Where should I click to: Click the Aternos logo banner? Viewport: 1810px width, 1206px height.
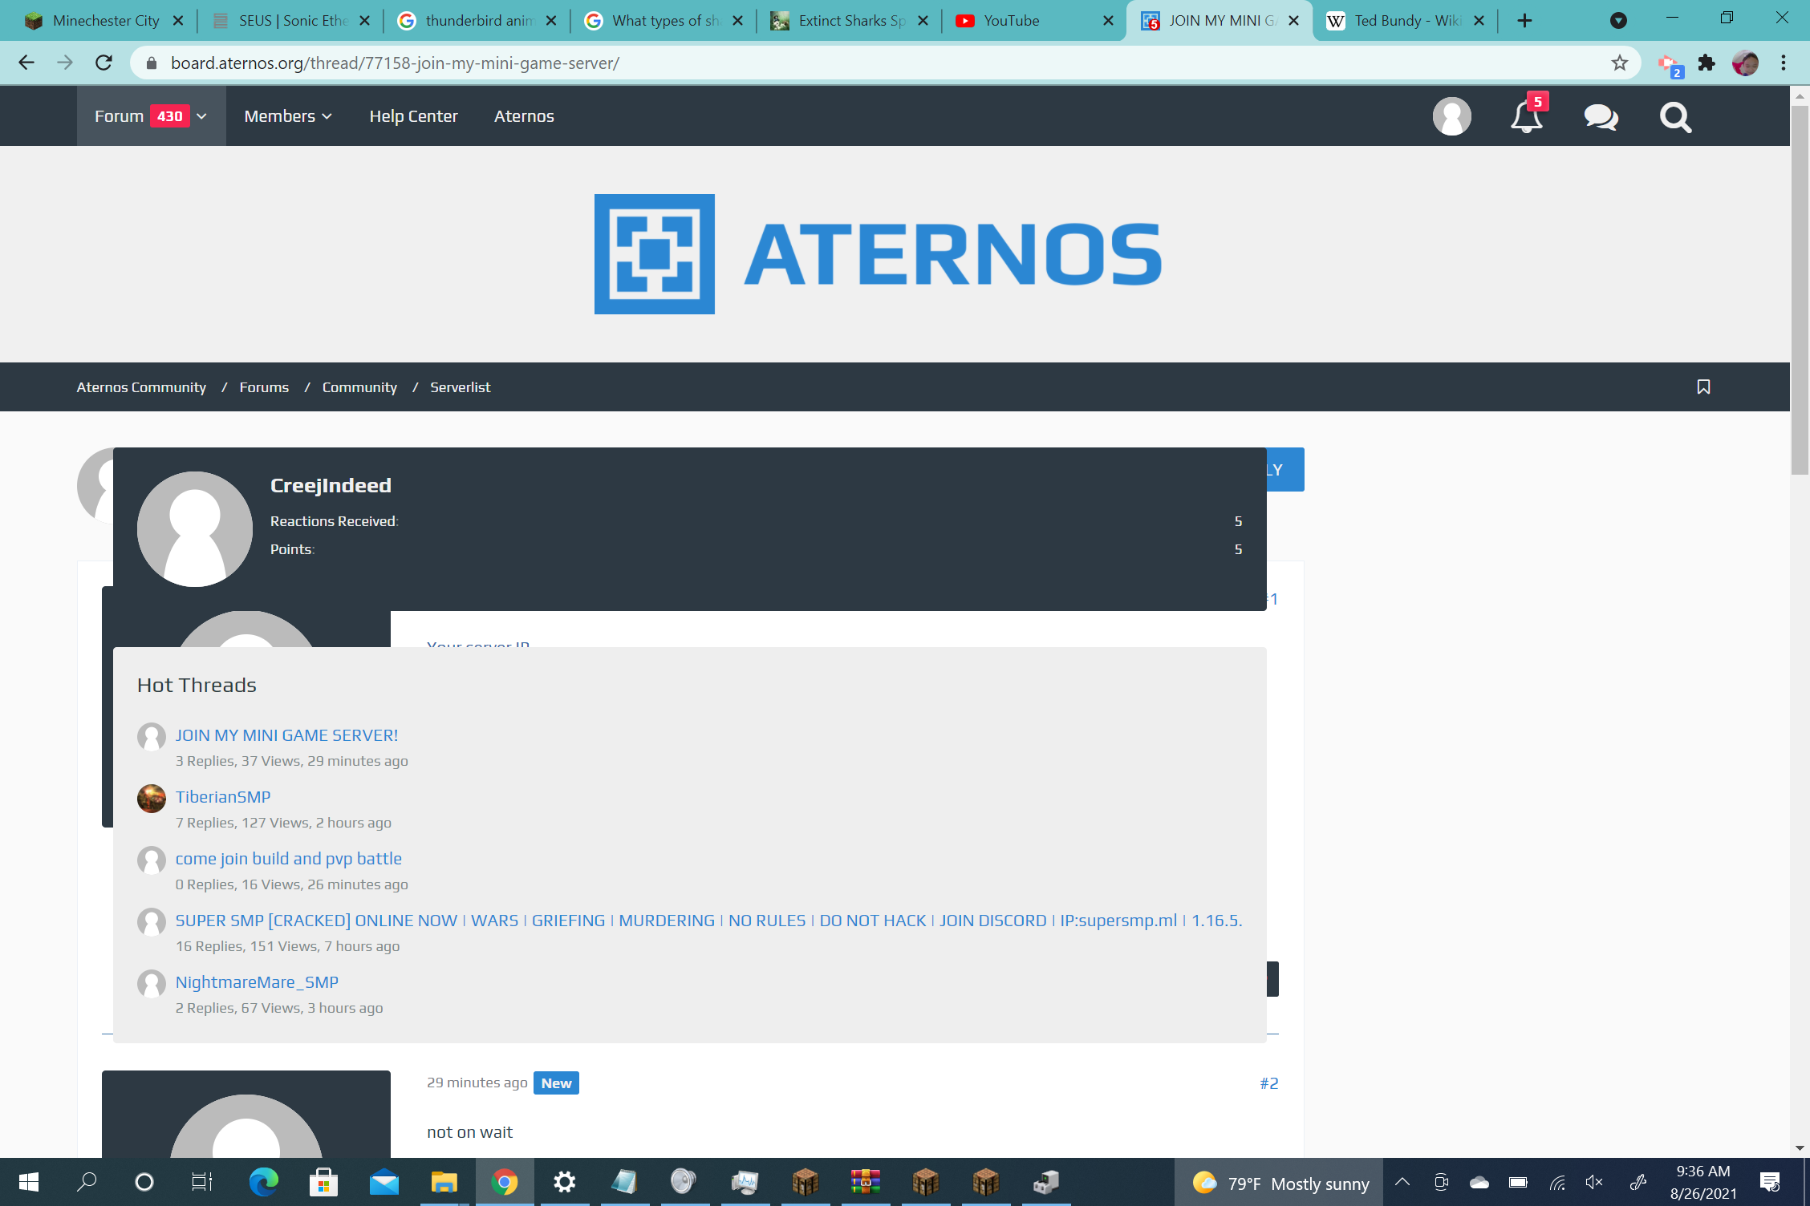878,253
